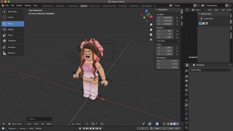This screenshot has height=131, width=233.
Task: Toggle viewport overlays button
Action: click(157, 124)
